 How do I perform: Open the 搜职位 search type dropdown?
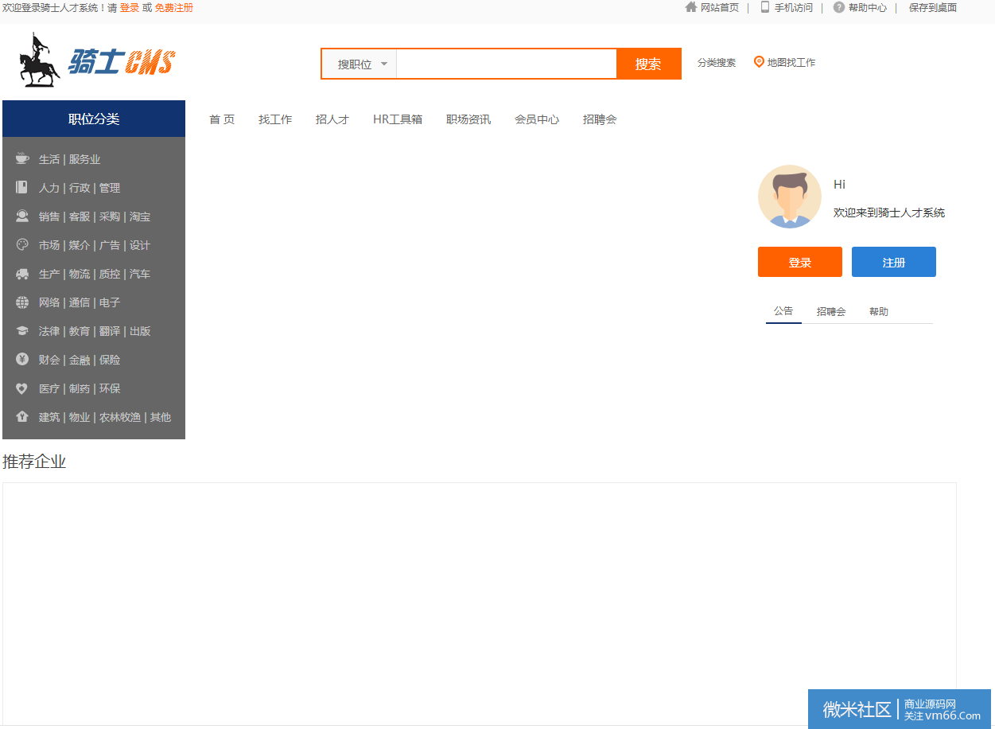[359, 64]
